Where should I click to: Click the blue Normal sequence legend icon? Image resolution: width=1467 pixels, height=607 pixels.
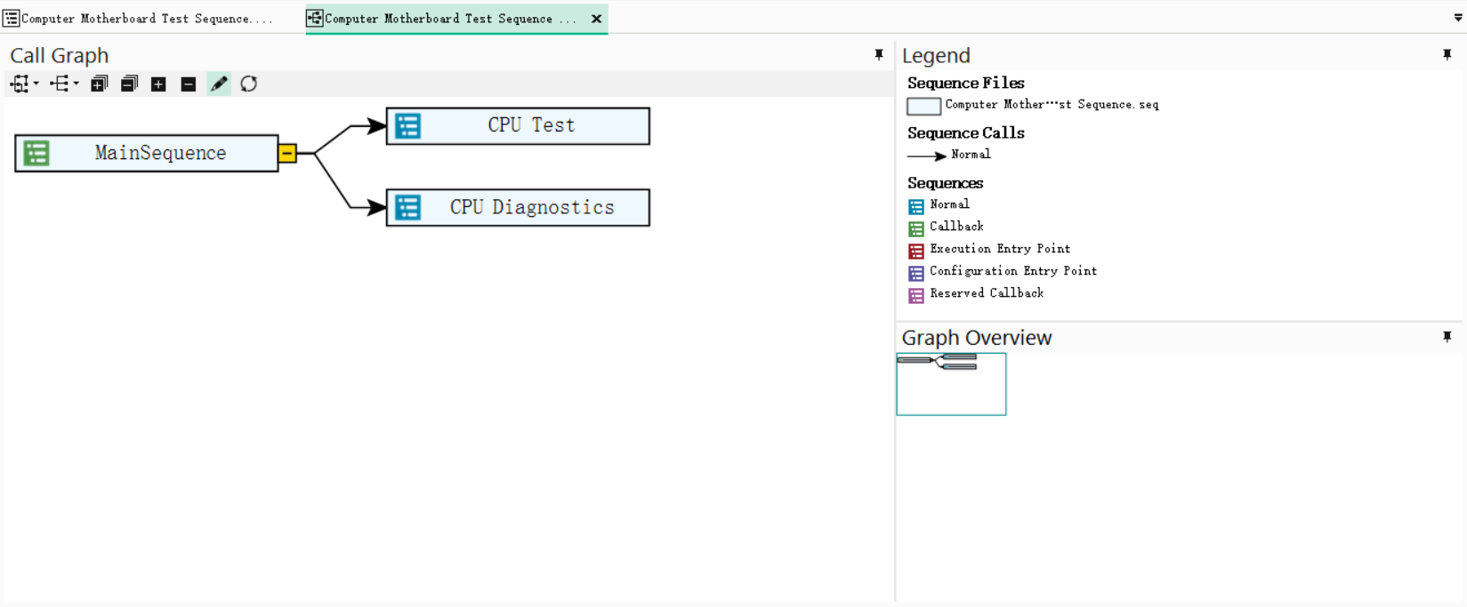click(x=916, y=207)
